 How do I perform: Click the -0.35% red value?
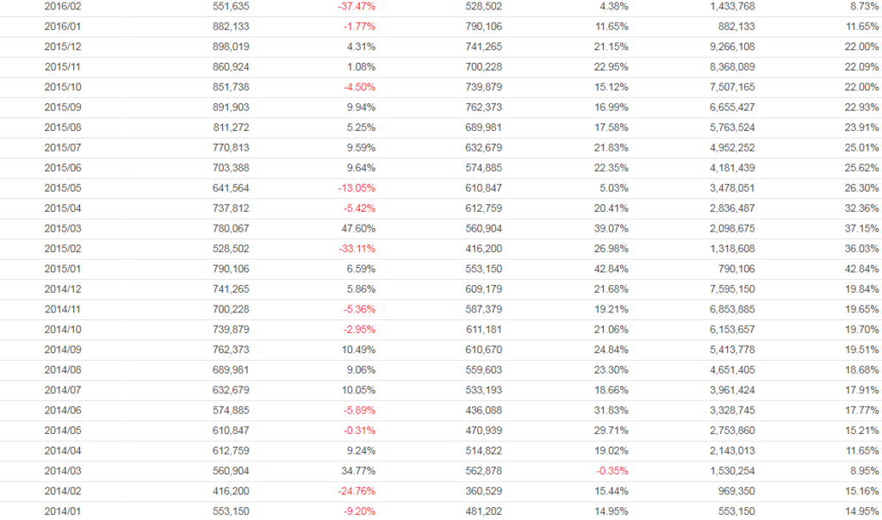click(x=611, y=471)
